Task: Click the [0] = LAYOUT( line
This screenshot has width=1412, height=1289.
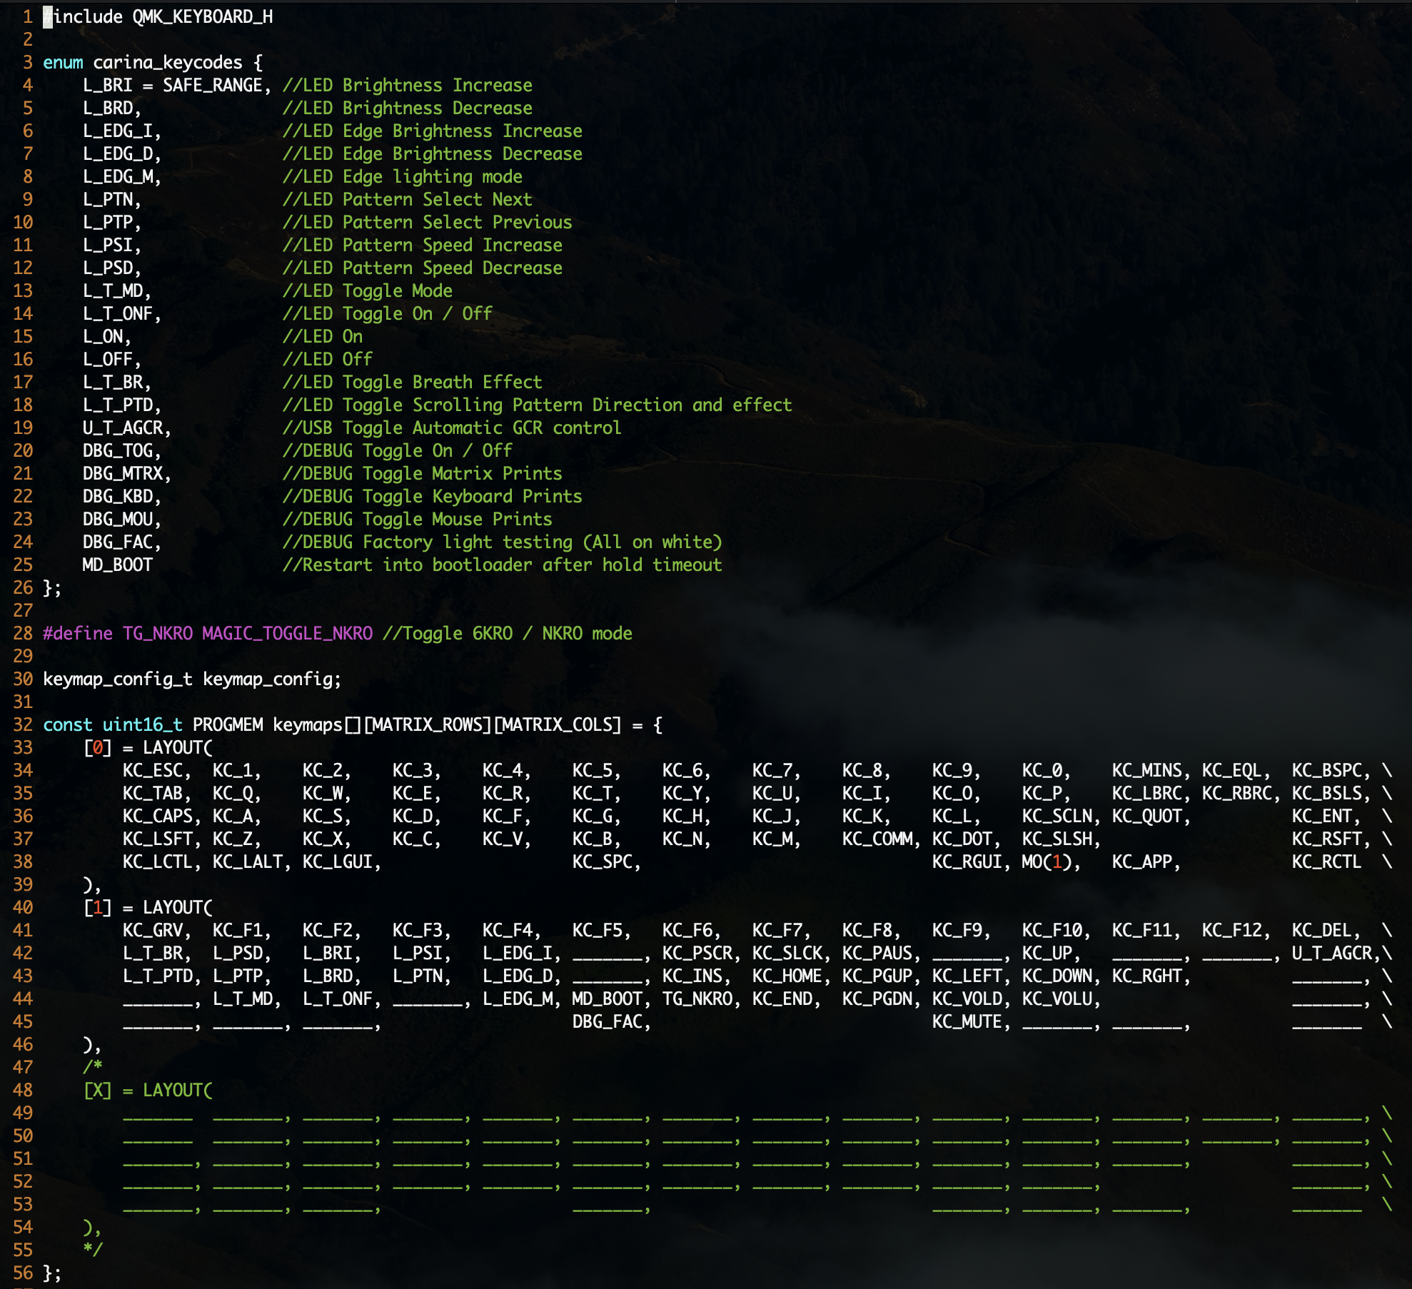Action: click(x=148, y=747)
